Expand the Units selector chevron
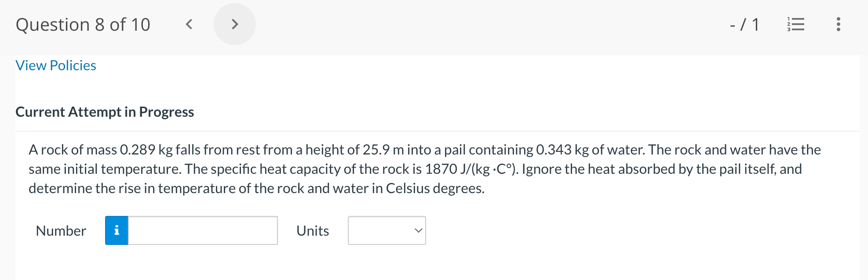The height and width of the screenshot is (280, 868). click(x=418, y=230)
